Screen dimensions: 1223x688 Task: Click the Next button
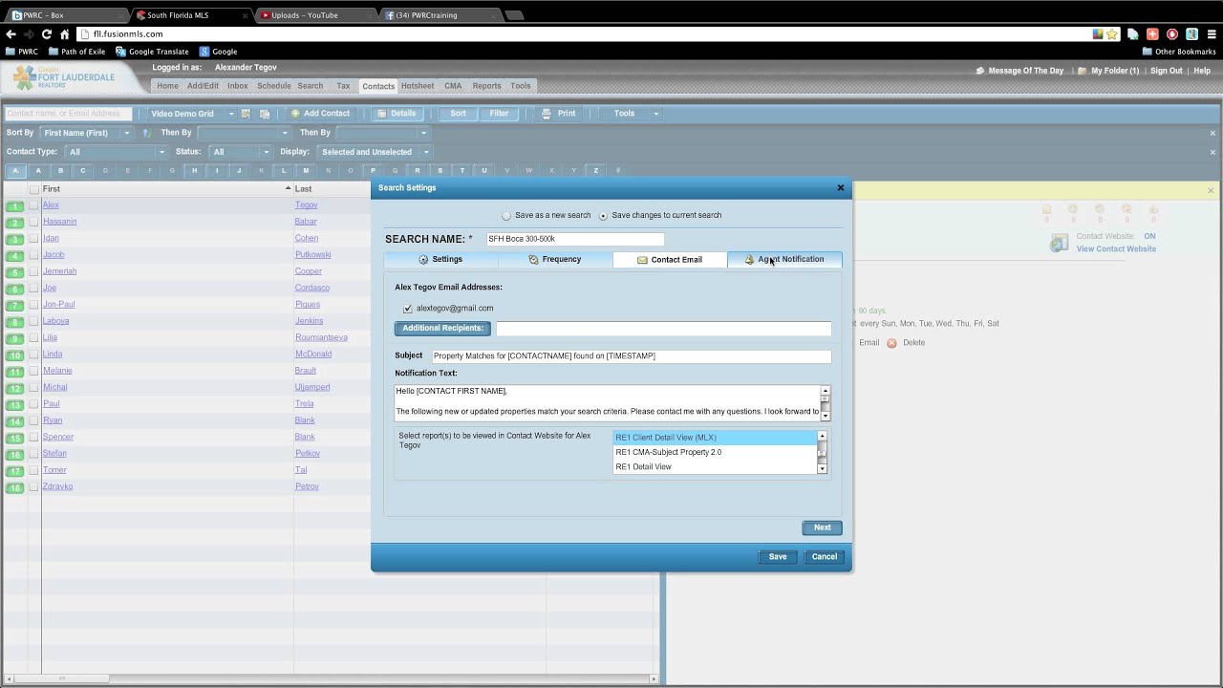click(x=822, y=527)
